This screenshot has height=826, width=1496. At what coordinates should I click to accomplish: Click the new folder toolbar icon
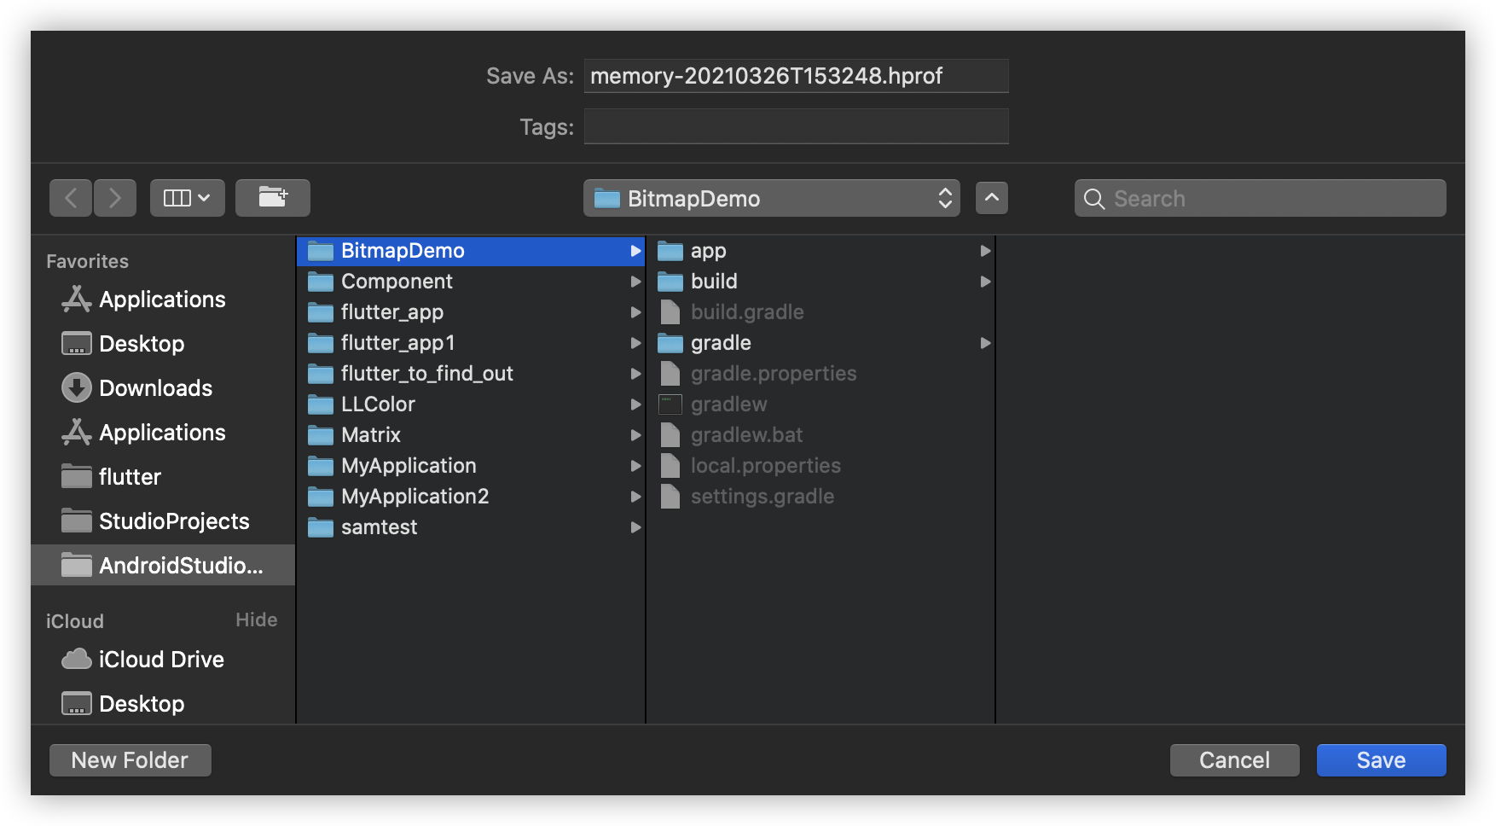click(x=273, y=199)
